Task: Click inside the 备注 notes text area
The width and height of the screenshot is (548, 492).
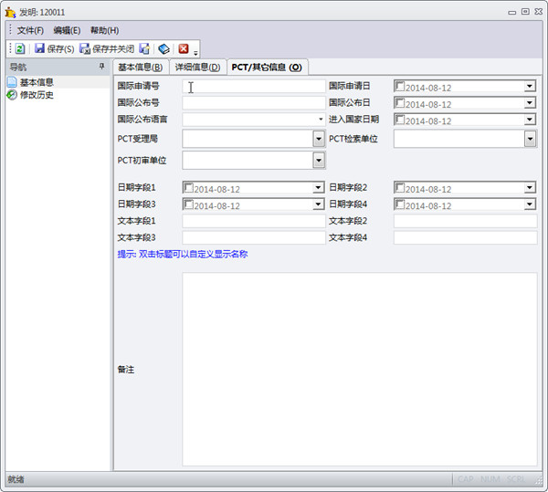Action: (x=360, y=370)
